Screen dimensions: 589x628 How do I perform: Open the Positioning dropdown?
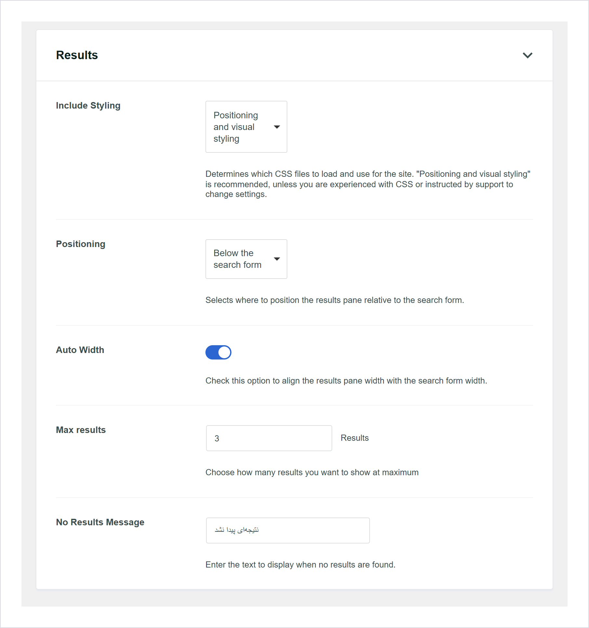(246, 259)
